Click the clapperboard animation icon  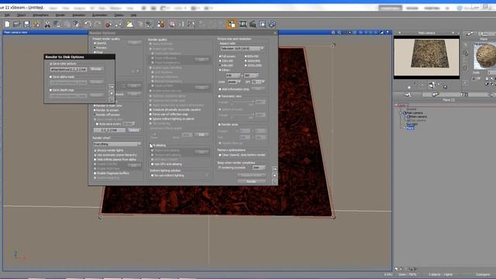coord(253,24)
